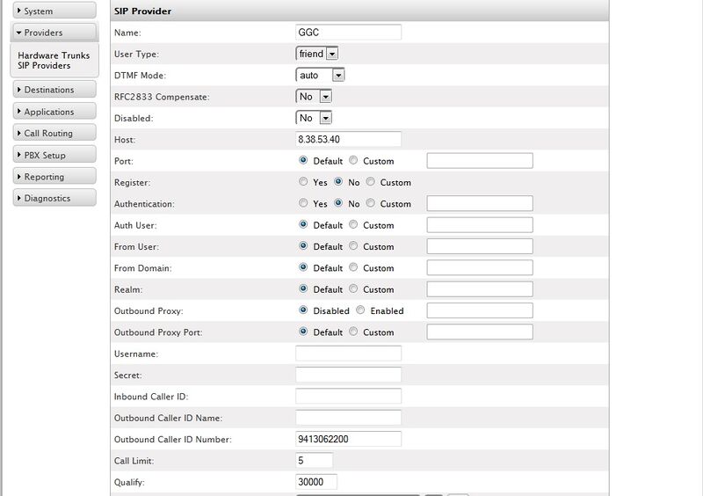
Task: Enable the Outbound Proxy radio option
Action: [360, 310]
